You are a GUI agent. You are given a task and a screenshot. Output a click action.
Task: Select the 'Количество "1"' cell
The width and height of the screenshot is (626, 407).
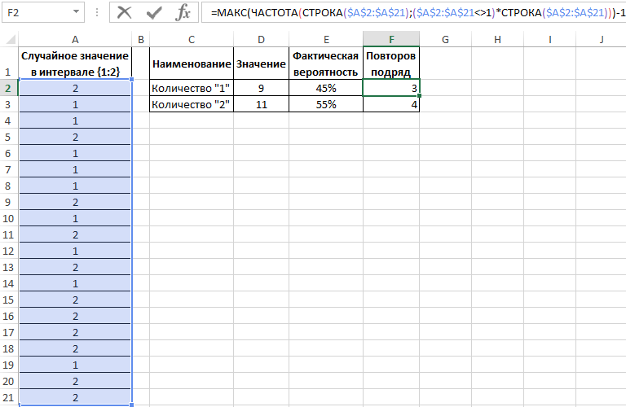coord(192,88)
